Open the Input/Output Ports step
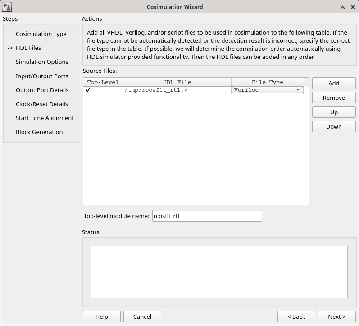The width and height of the screenshot is (359, 326). click(x=42, y=76)
